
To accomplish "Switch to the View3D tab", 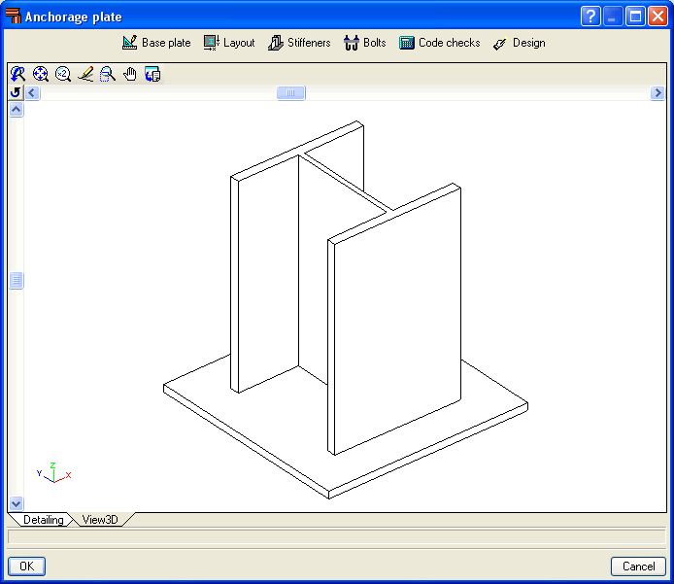I will (100, 520).
